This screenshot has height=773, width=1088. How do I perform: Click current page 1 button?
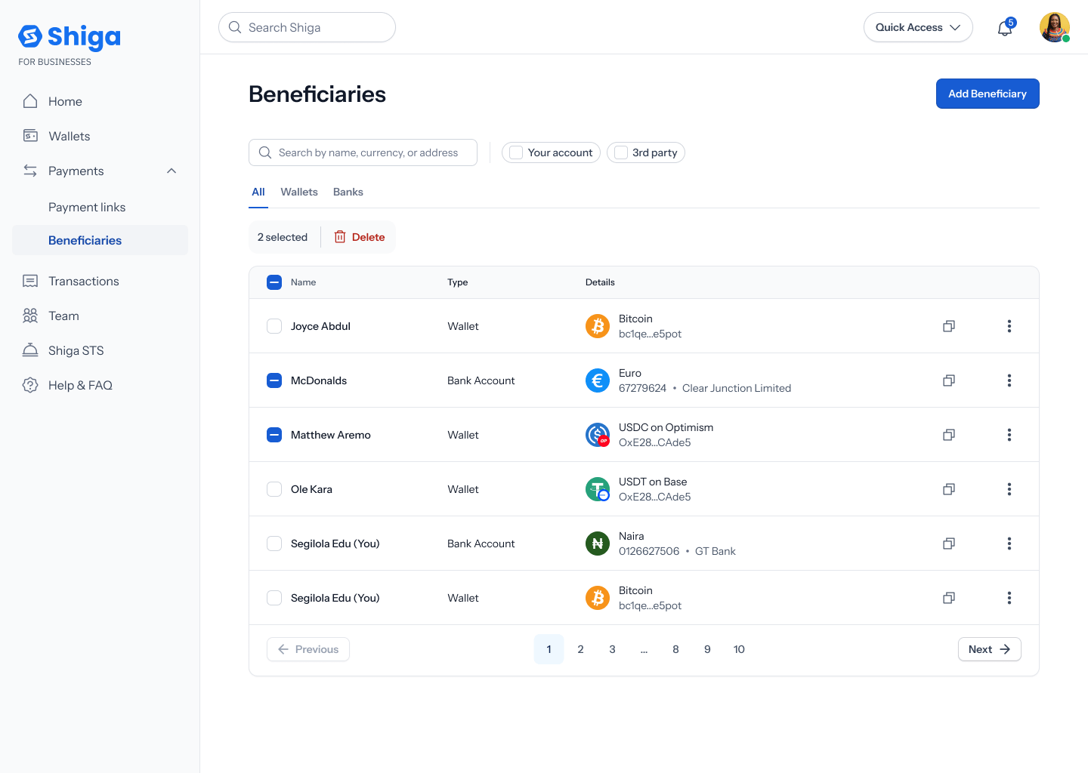point(549,649)
